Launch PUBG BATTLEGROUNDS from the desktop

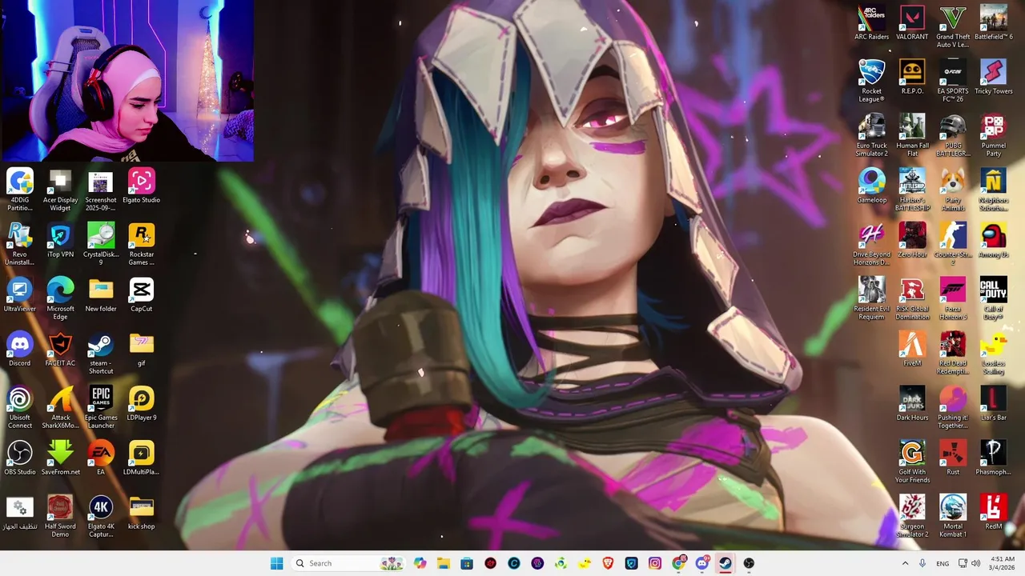[953, 135]
